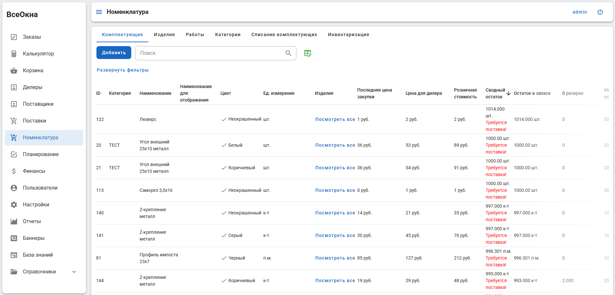Click the Заказы sidebar icon
Image resolution: width=615 pixels, height=295 pixels.
coord(14,37)
